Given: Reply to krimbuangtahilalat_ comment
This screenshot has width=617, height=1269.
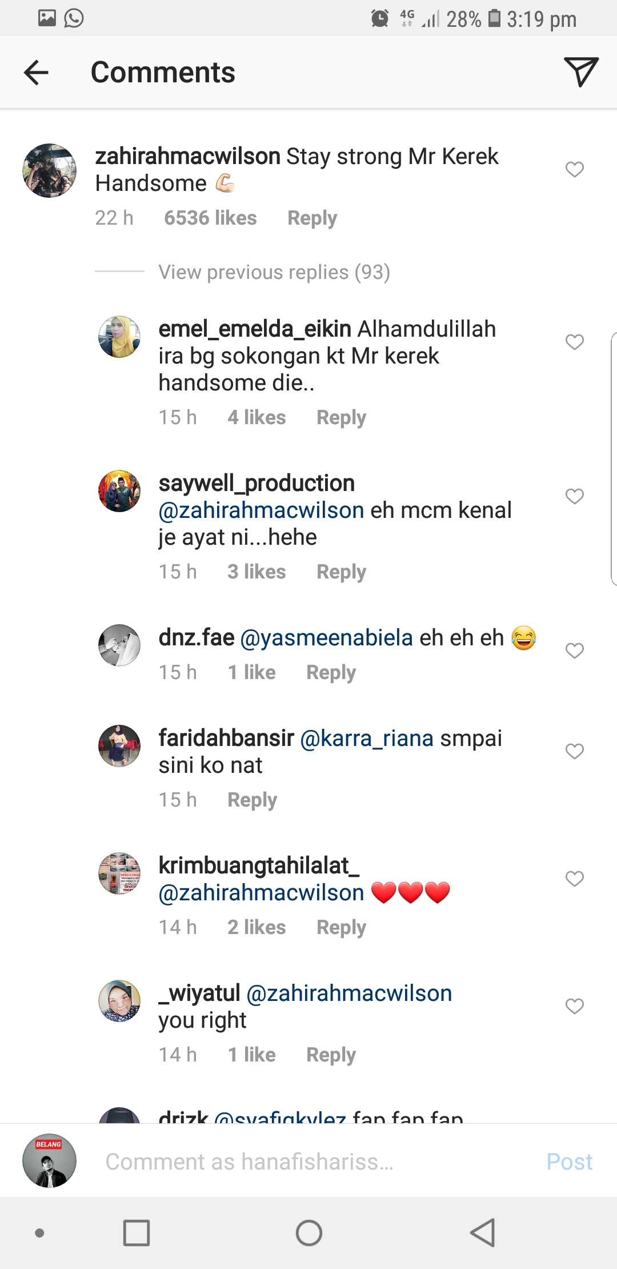Looking at the screenshot, I should (x=341, y=927).
